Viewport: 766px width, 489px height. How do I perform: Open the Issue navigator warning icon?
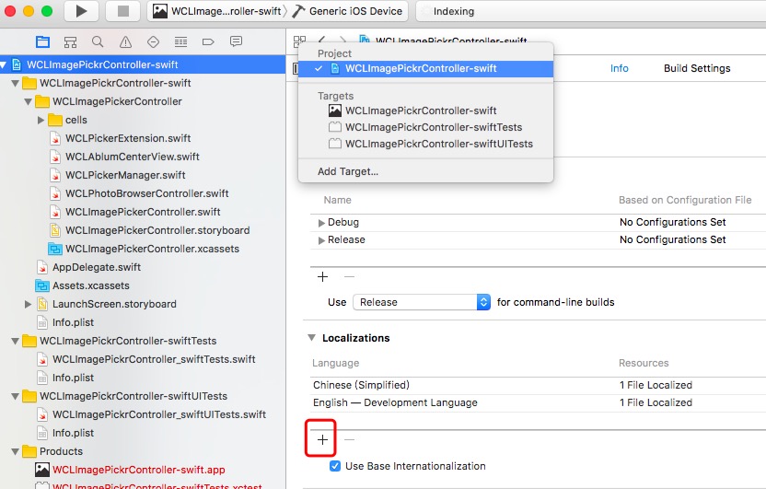pyautogui.click(x=125, y=42)
